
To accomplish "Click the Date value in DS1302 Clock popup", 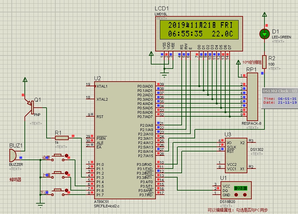I will tap(287, 102).
